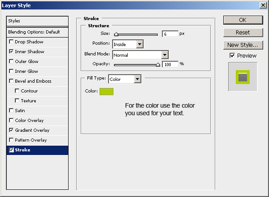Open the green stroke color swatch

click(106, 92)
